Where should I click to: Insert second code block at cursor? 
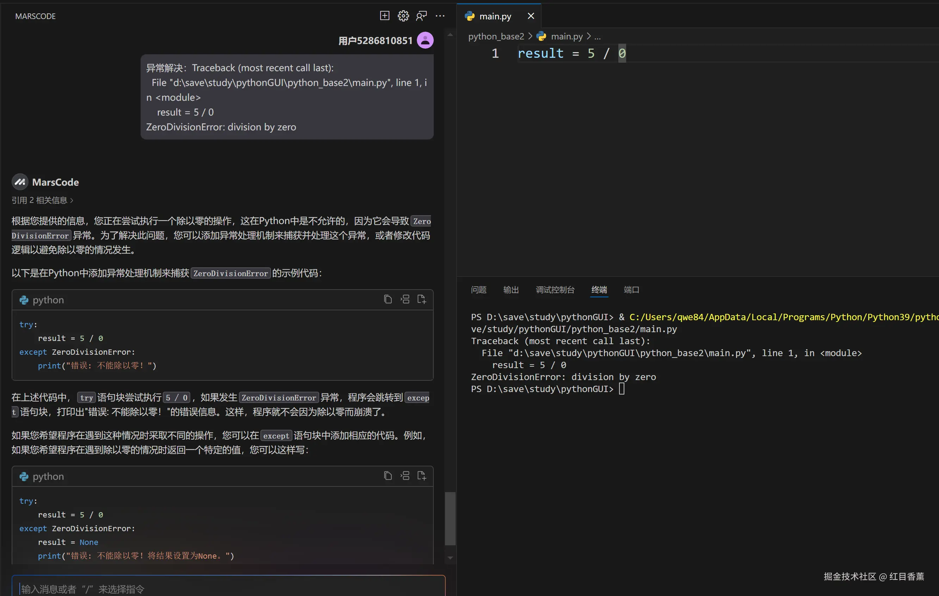click(x=405, y=476)
